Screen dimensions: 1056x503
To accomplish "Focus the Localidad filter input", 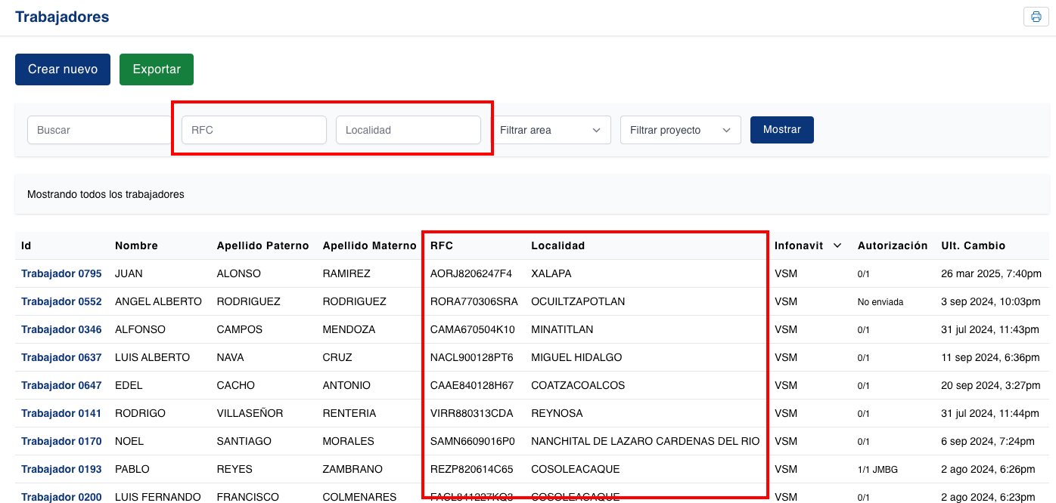I will coord(408,130).
